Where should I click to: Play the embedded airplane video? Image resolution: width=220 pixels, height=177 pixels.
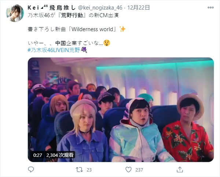tap(121, 110)
